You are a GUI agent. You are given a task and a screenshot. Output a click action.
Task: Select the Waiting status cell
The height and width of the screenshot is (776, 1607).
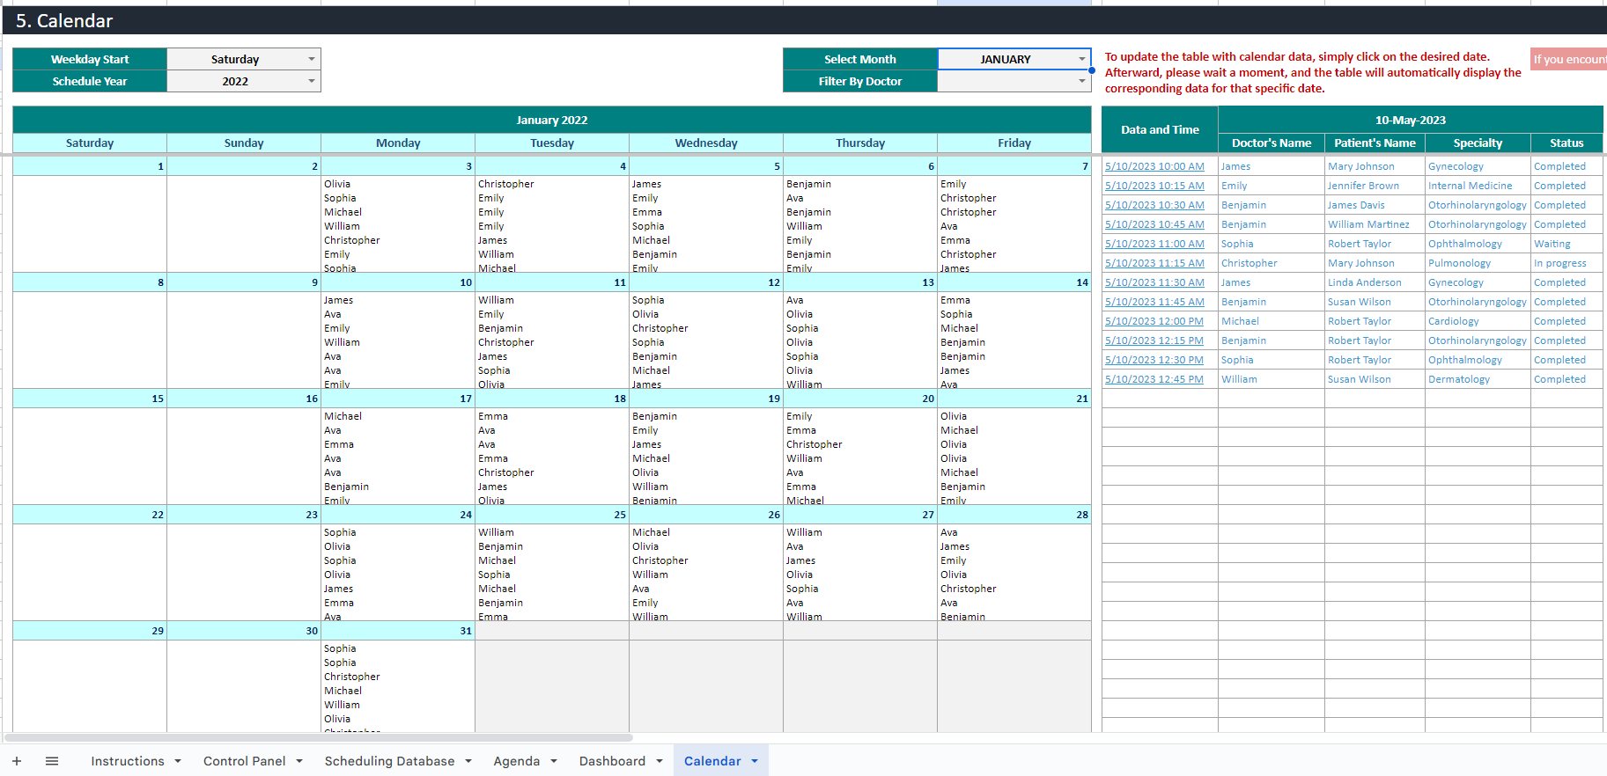click(x=1566, y=244)
